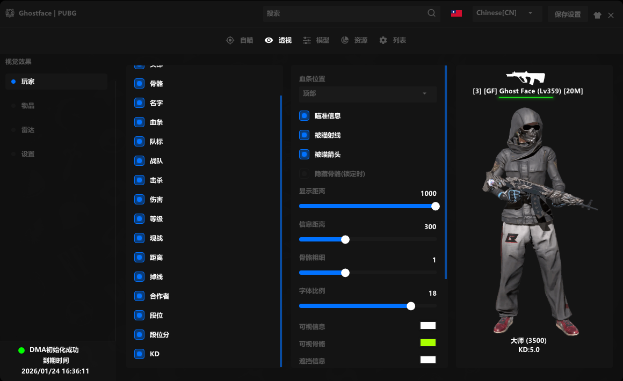Viewport: 623px width, 381px height.
Task: Click the search magnifier icon
Action: click(432, 13)
